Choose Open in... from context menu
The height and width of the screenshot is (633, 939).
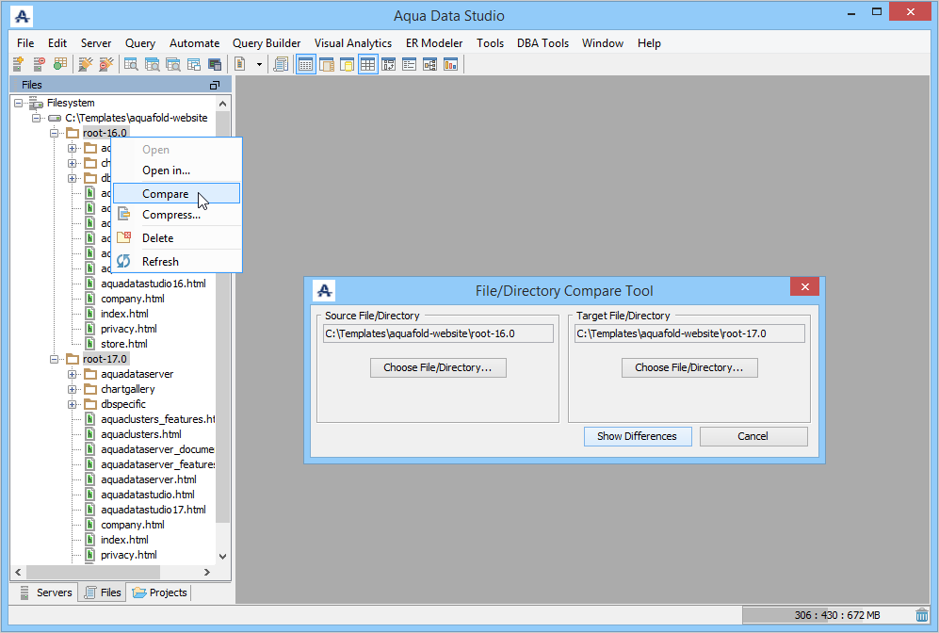pos(177,170)
